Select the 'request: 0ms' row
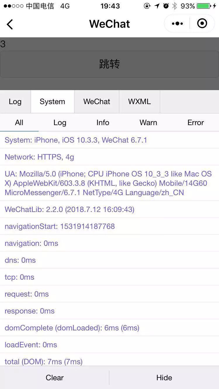This screenshot has width=219, height=389. pyautogui.click(x=109, y=294)
